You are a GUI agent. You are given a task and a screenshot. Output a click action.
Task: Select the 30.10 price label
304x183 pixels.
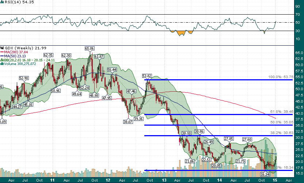pyautogui.click(x=186, y=133)
